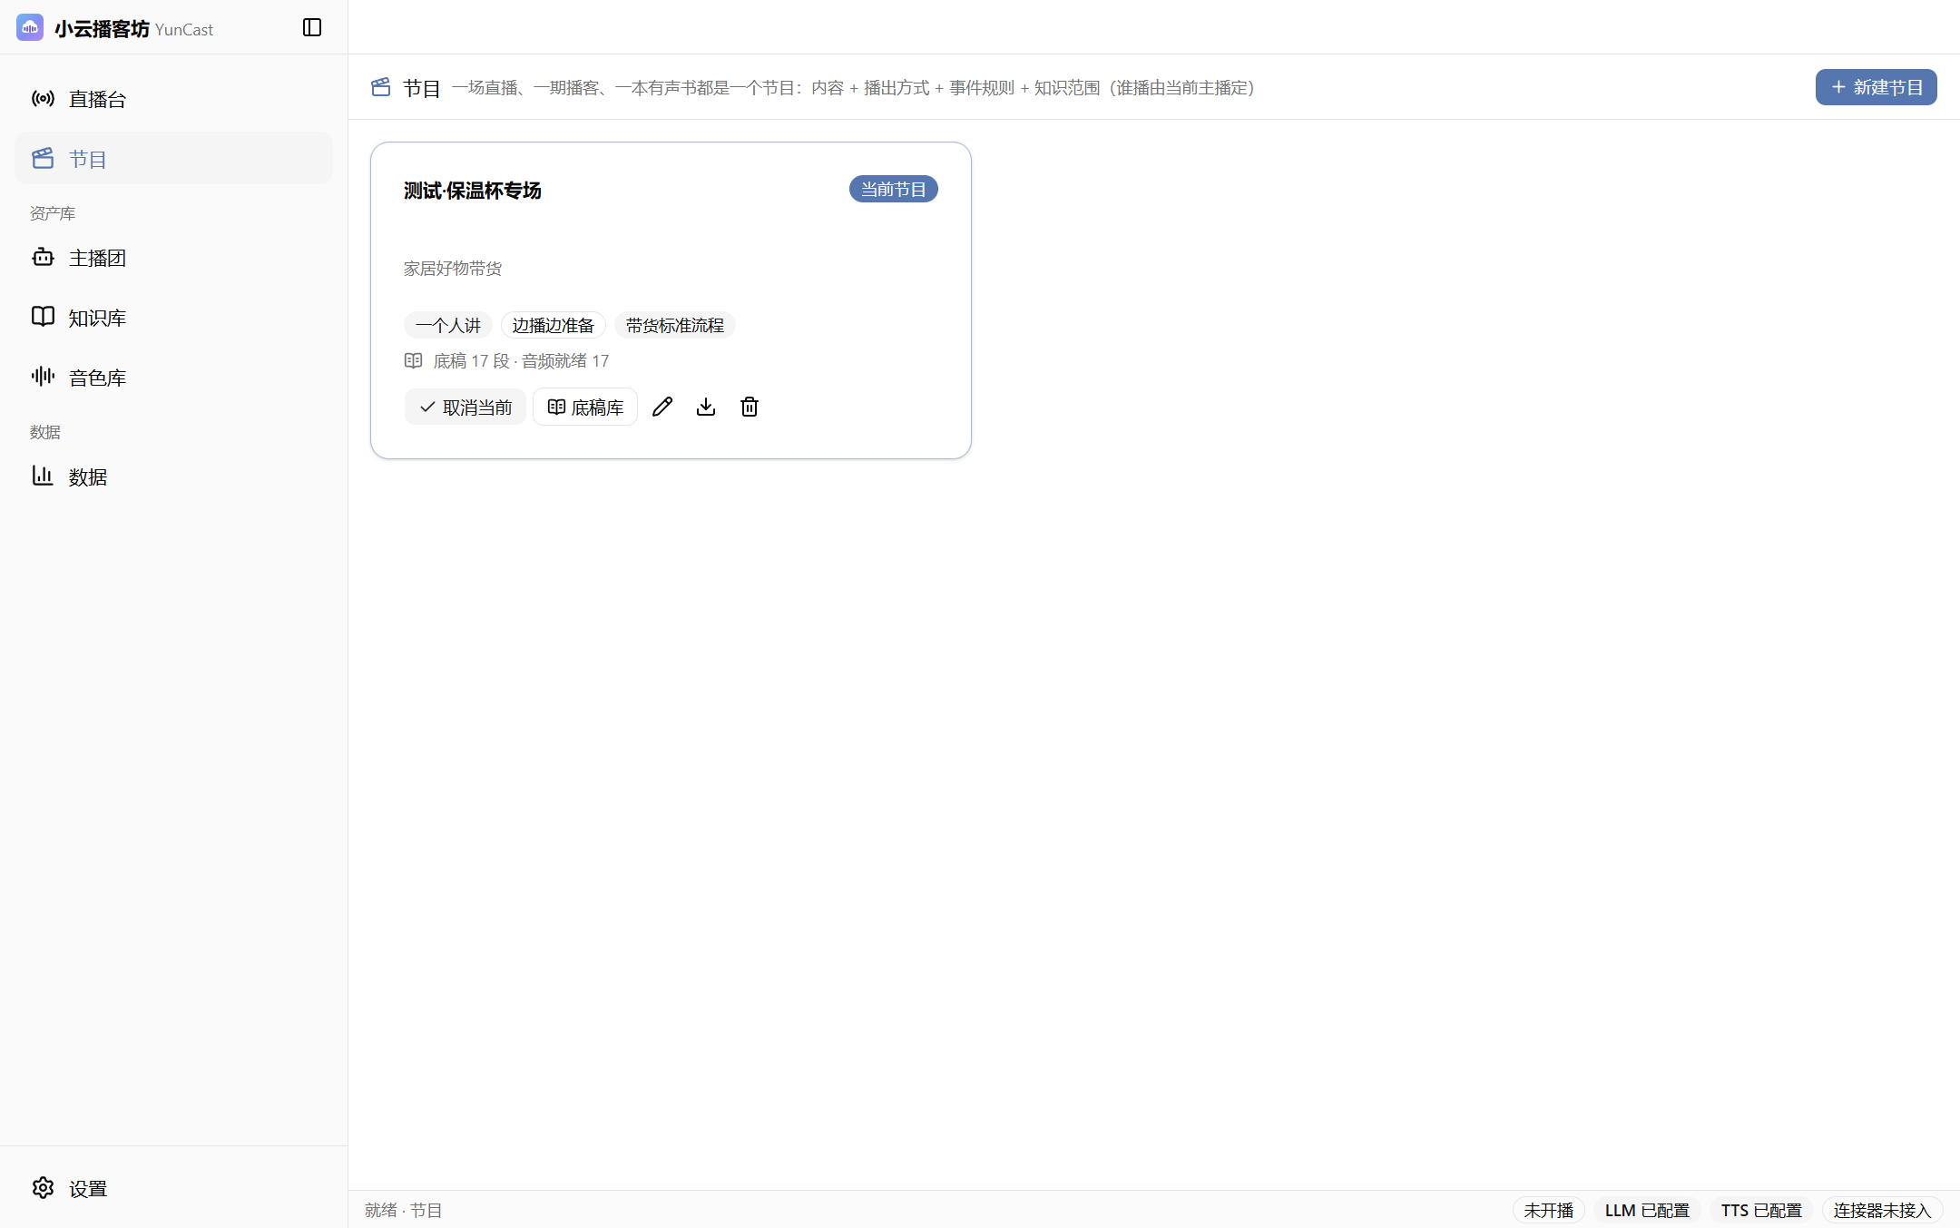Click the 带货标准流程 tag
Viewport: 1960px width, 1228px height.
(x=675, y=325)
